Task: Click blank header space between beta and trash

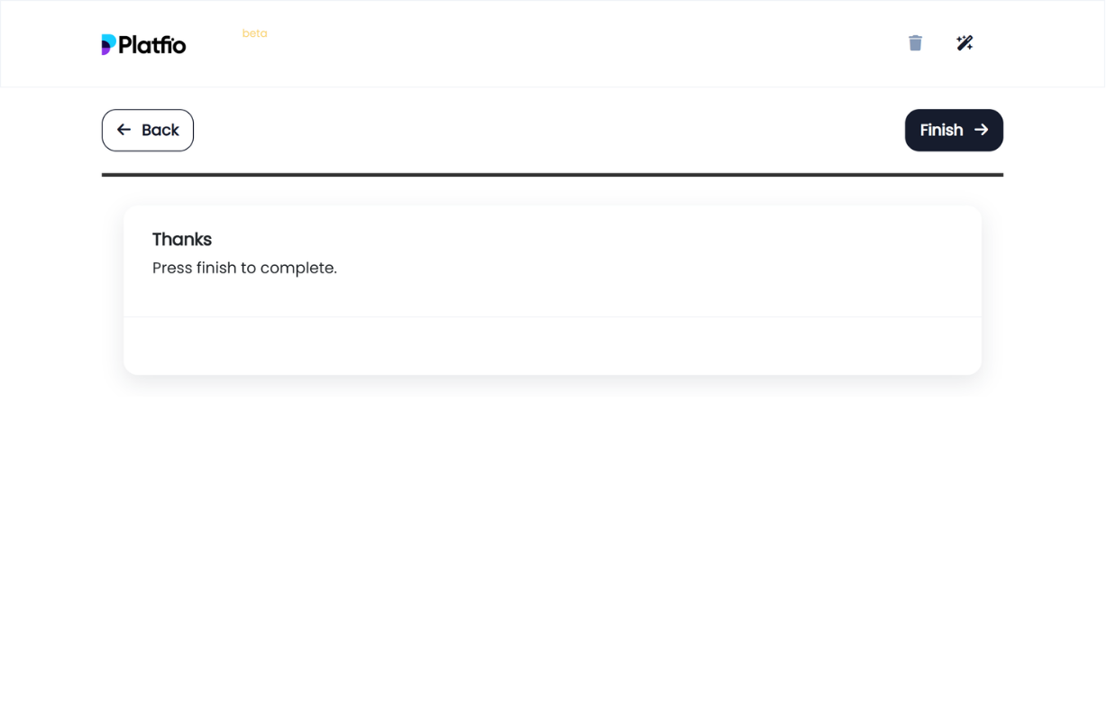Action: pyautogui.click(x=586, y=43)
